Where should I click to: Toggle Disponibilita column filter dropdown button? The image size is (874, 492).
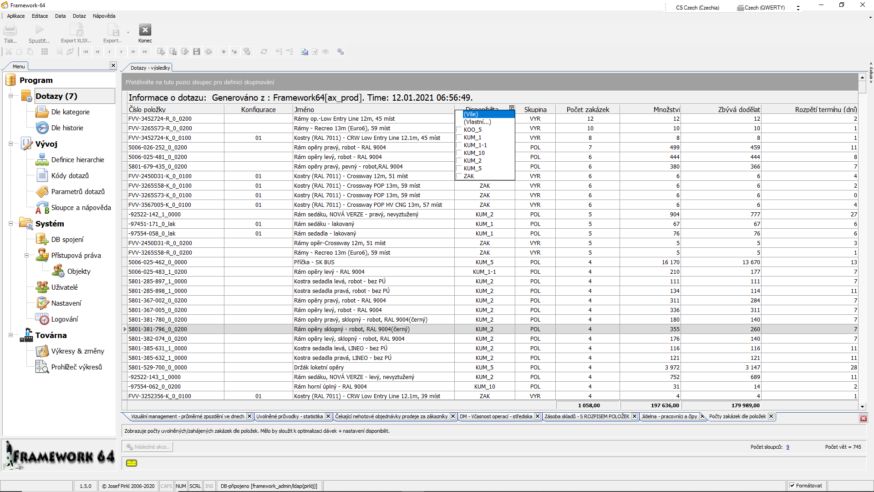[512, 108]
